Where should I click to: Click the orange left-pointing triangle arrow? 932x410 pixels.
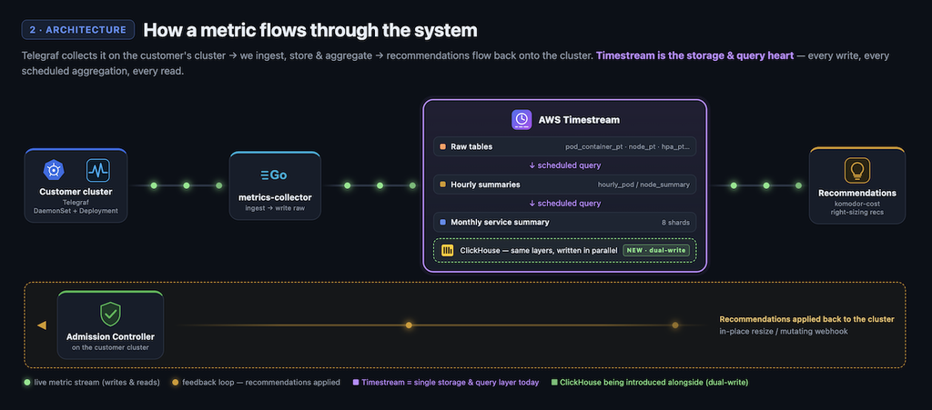click(x=42, y=325)
